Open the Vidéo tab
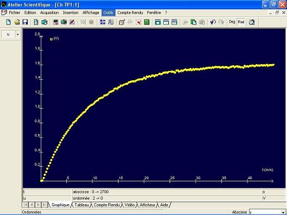The image size is (287, 215). coord(129,205)
